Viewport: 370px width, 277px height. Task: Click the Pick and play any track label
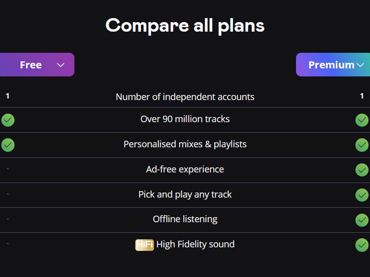point(185,195)
